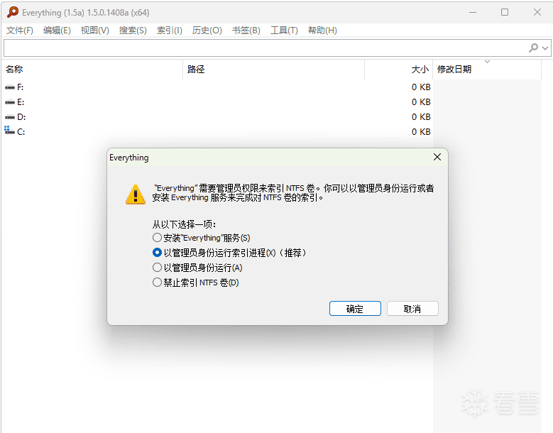The height and width of the screenshot is (433, 553).
Task: Open the search box dropdown arrow
Action: [x=545, y=48]
